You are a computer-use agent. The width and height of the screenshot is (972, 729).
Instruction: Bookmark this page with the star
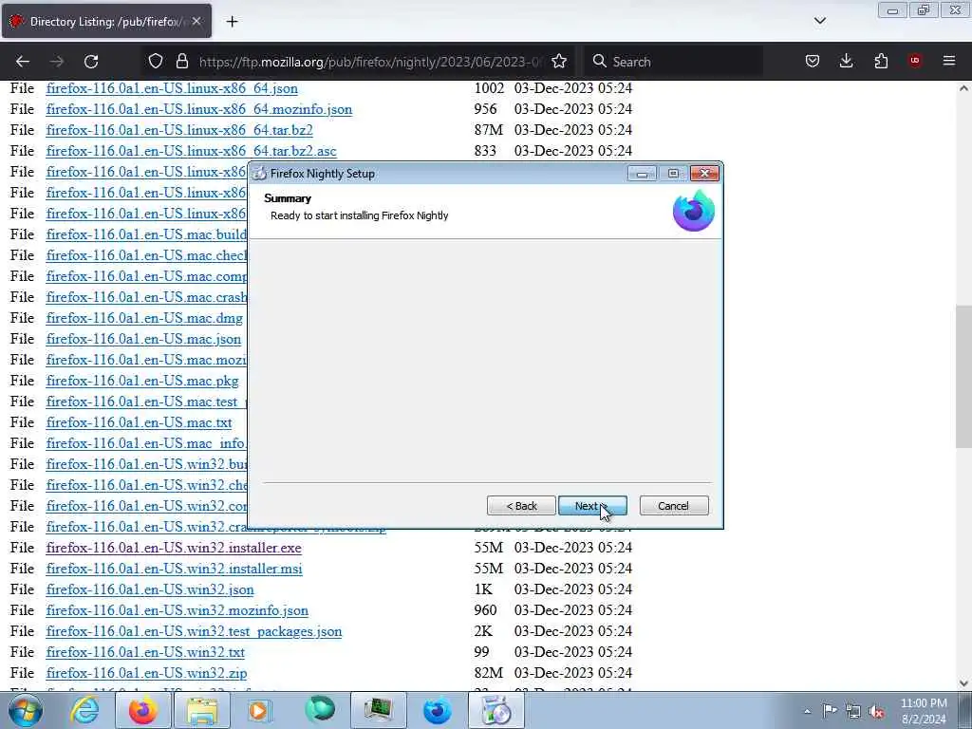[x=559, y=61]
